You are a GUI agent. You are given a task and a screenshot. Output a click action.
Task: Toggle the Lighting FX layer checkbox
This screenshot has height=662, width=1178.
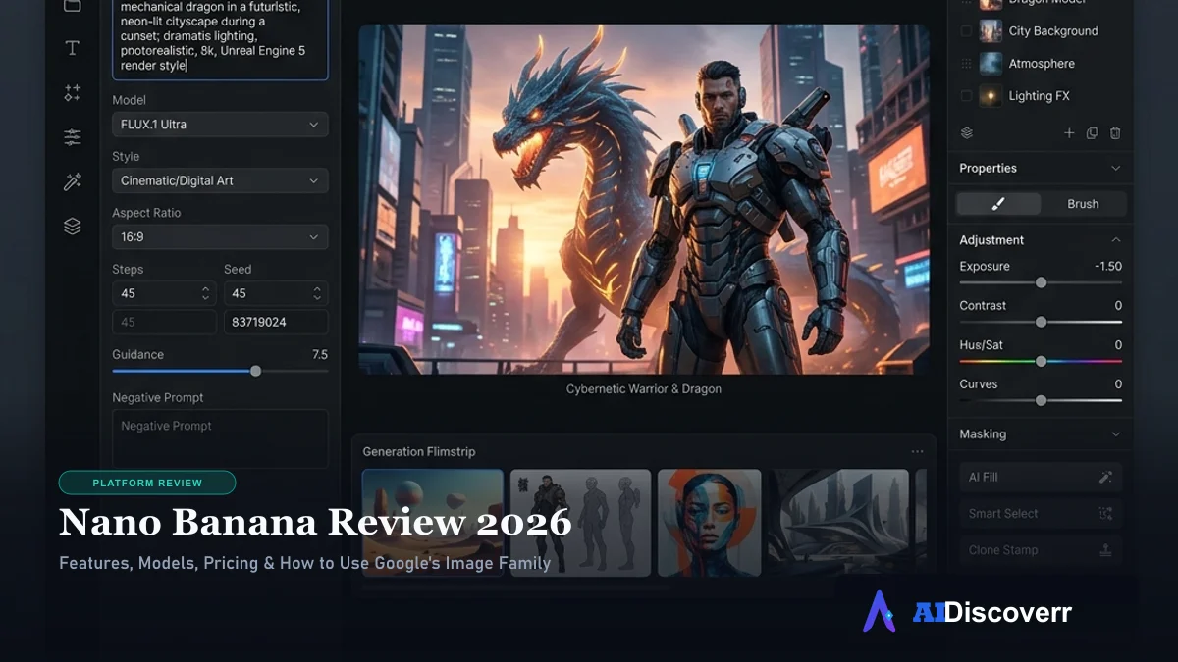click(x=966, y=96)
